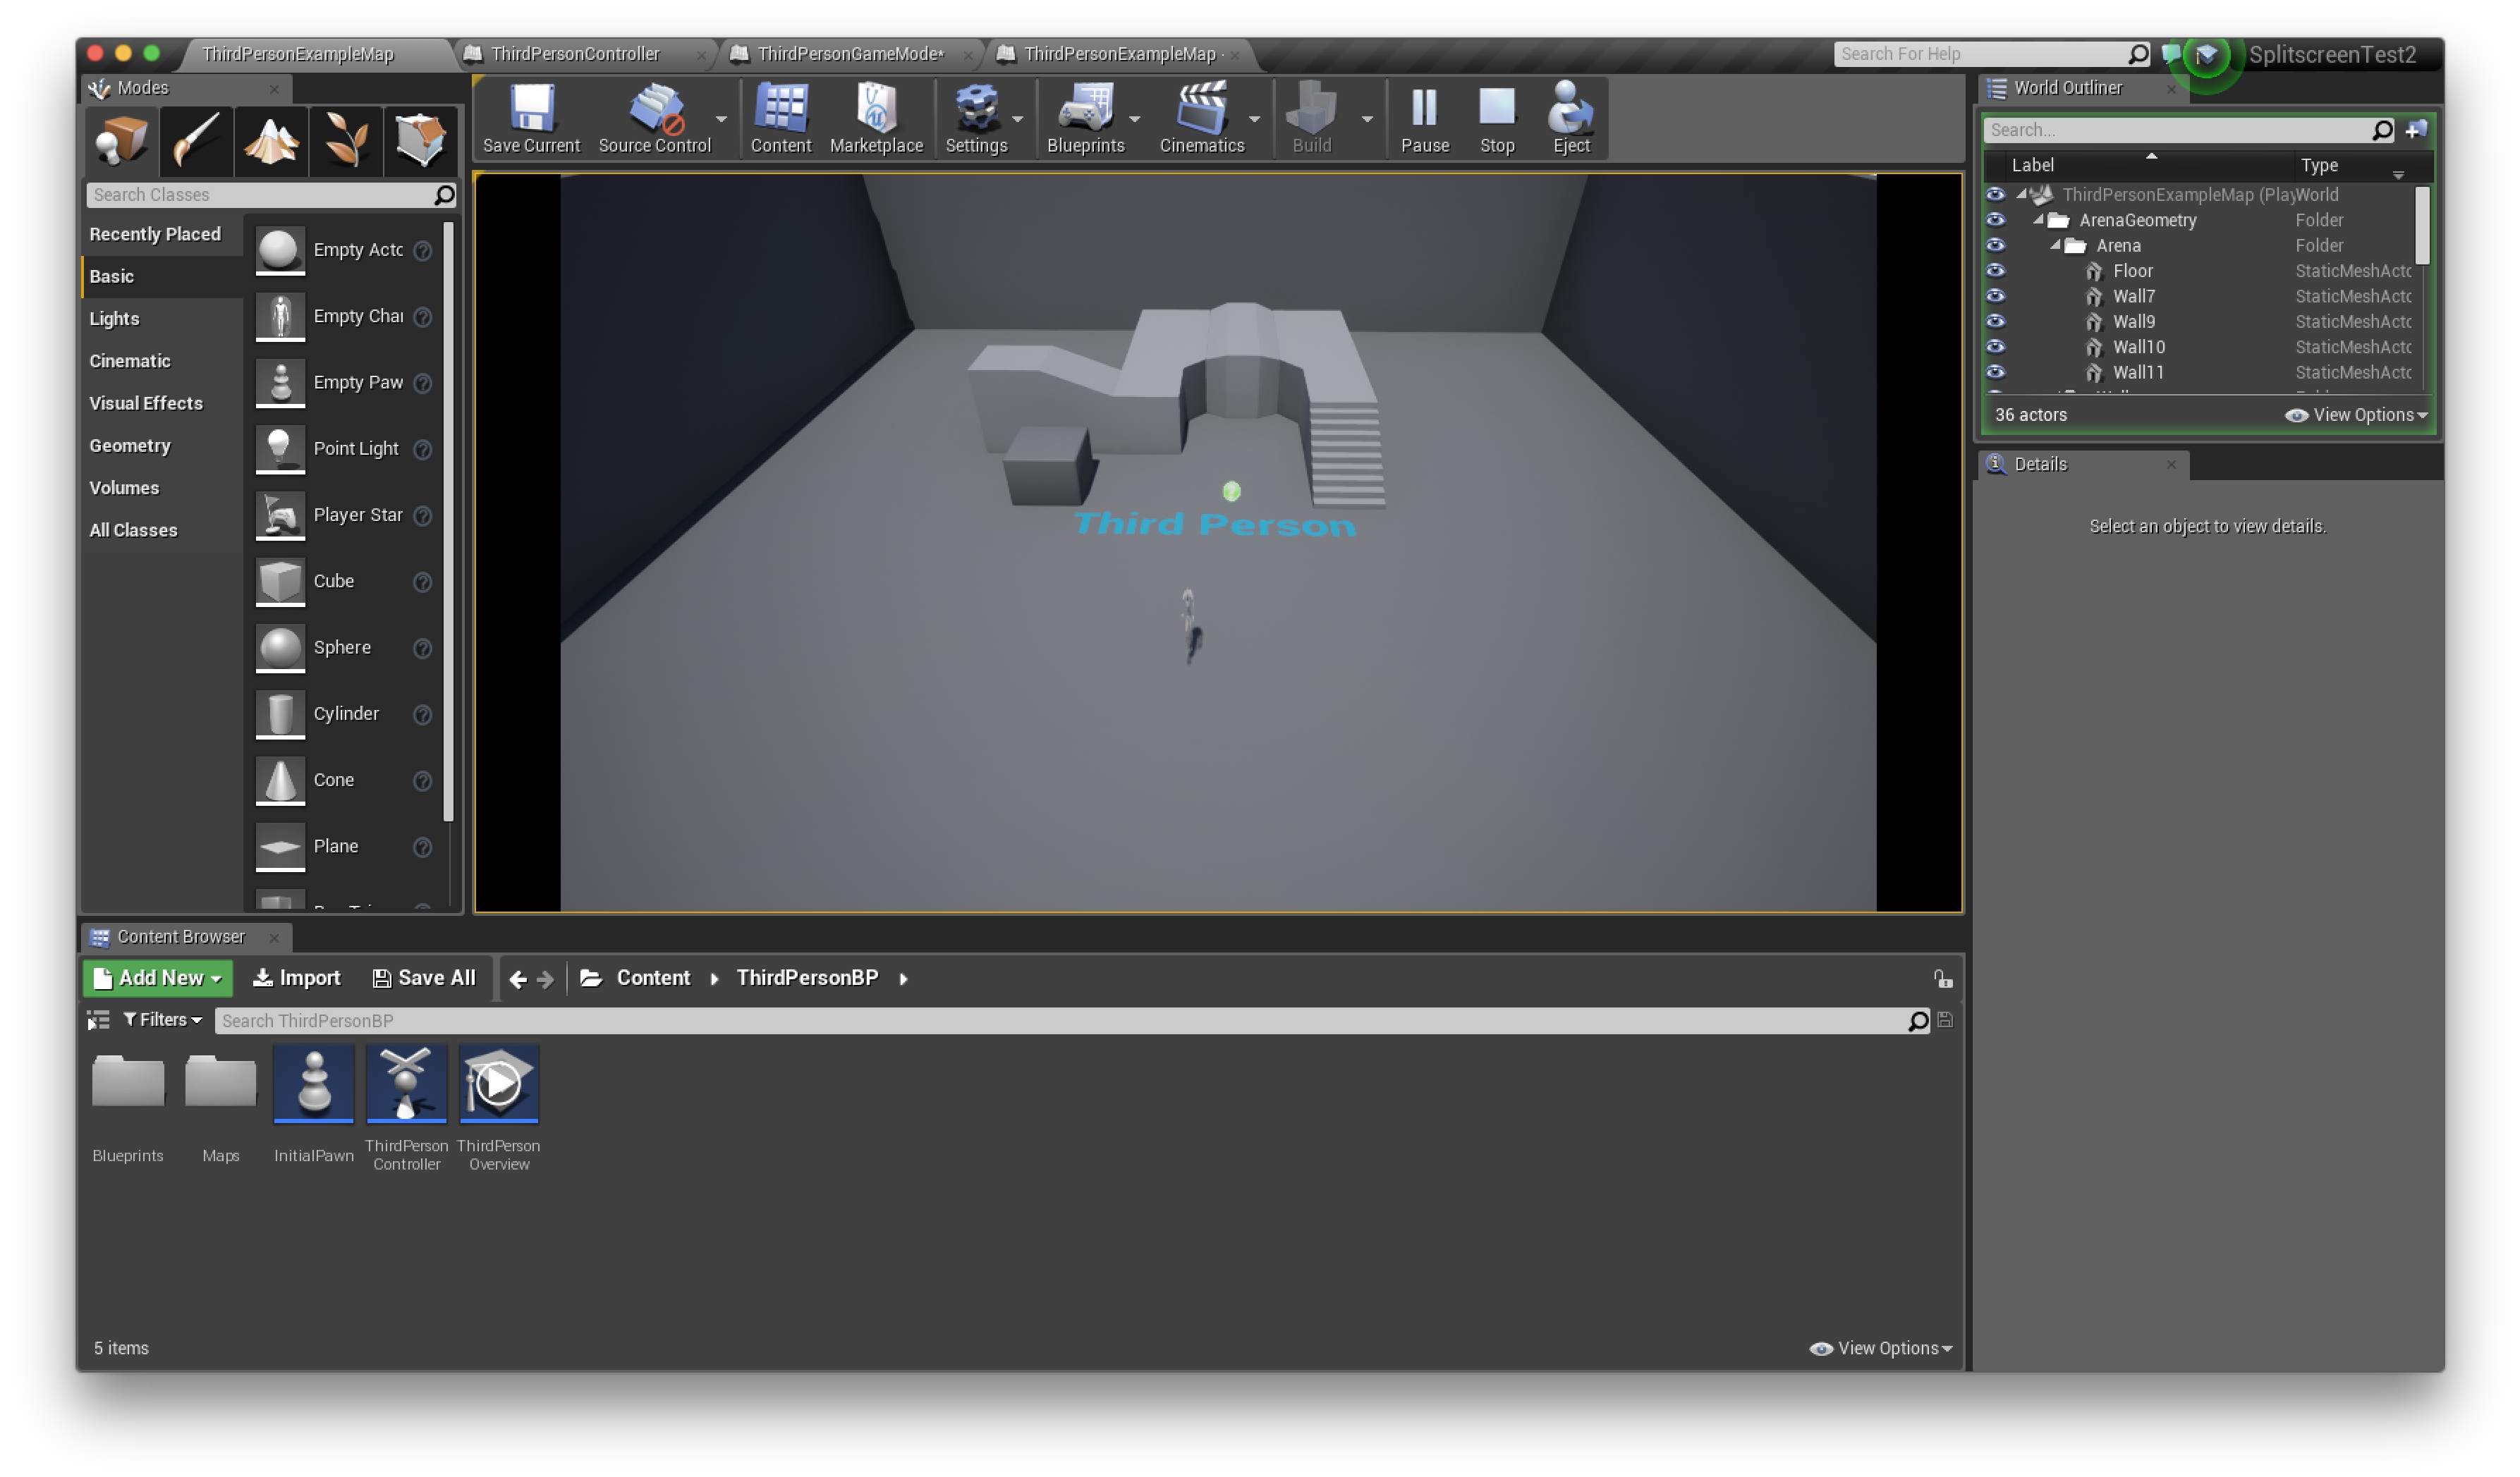Viewport: 2520px width, 1477px height.
Task: Click the Search Classes field
Action: click(271, 195)
